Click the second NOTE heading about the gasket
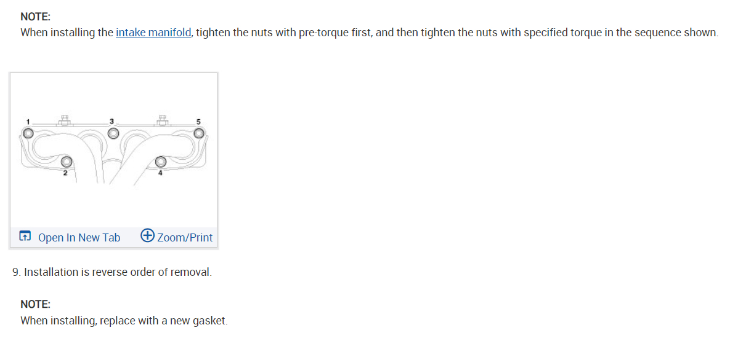The image size is (730, 341). point(36,304)
